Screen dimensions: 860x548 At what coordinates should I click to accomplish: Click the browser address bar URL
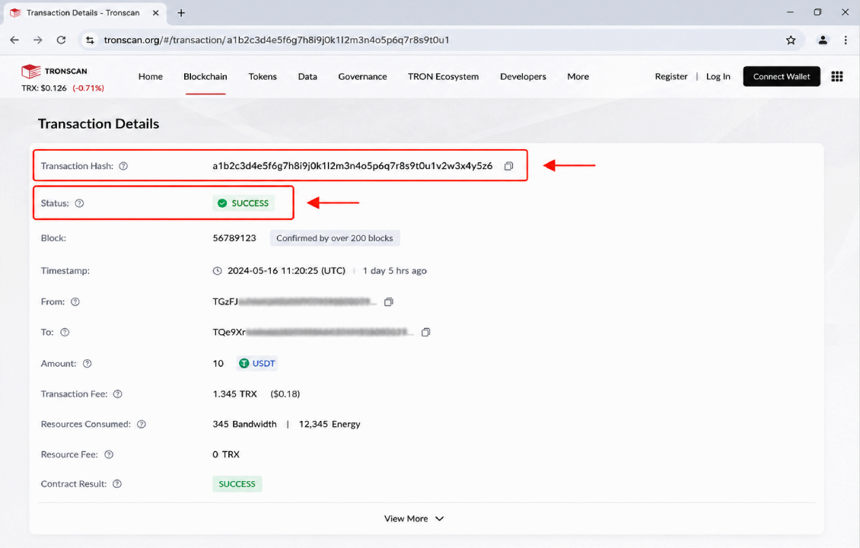pos(276,40)
